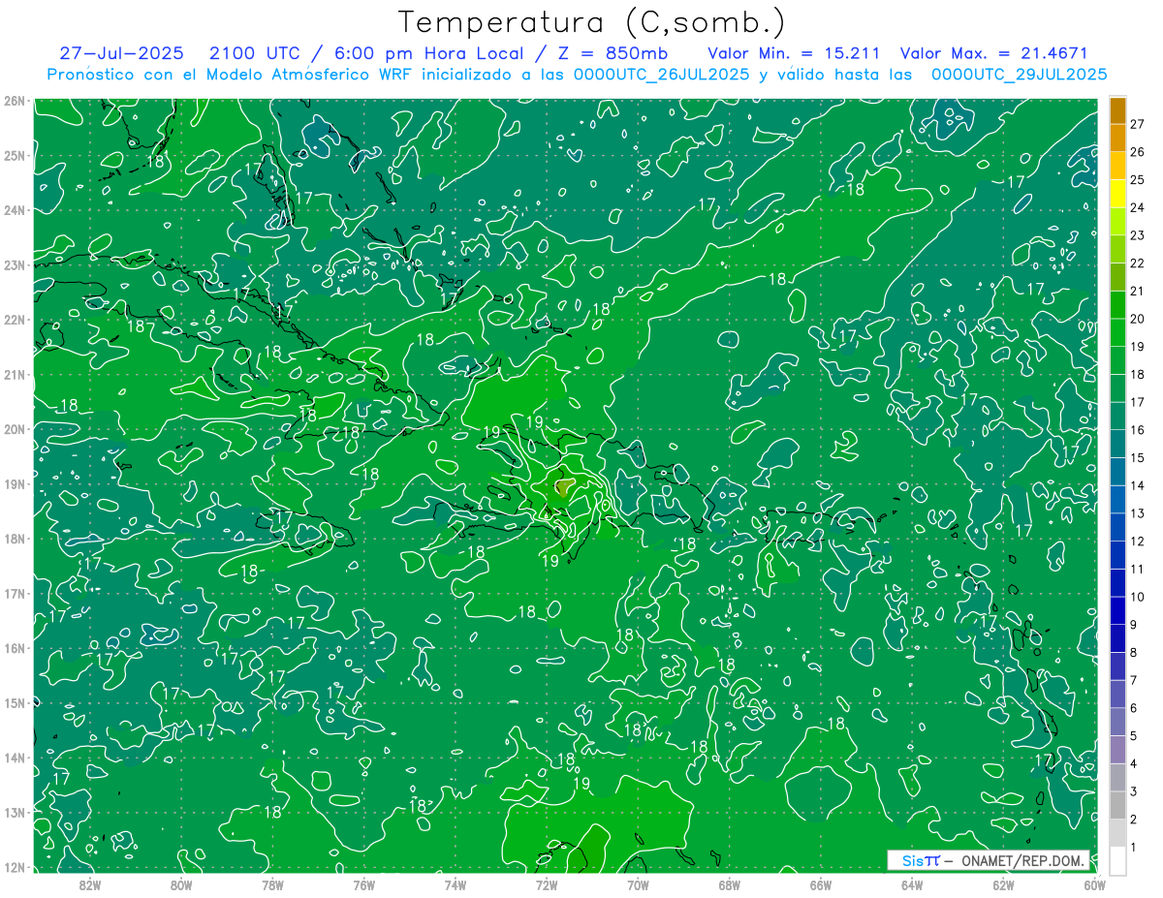
Task: Click legend value 27 on the color bar
Action: coord(1137,124)
